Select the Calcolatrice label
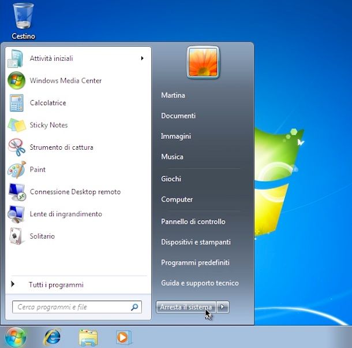Screen dimensions: 352x348 tap(48, 103)
